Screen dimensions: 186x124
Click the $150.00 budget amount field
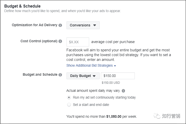click(117, 76)
